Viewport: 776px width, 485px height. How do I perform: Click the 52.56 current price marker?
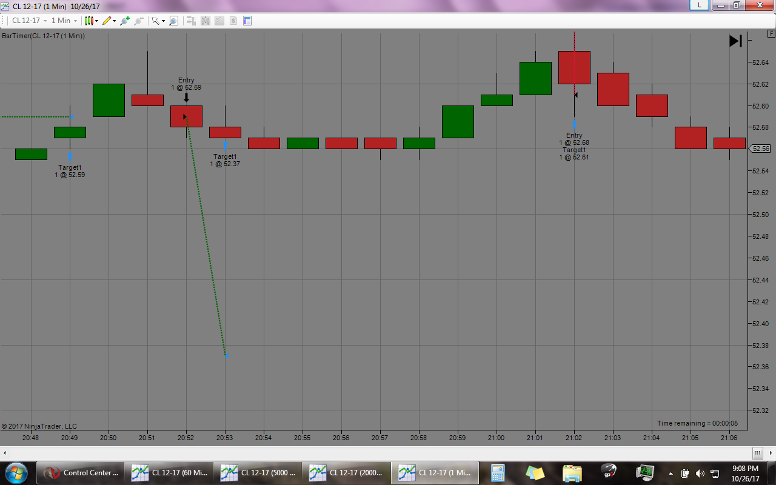point(760,149)
